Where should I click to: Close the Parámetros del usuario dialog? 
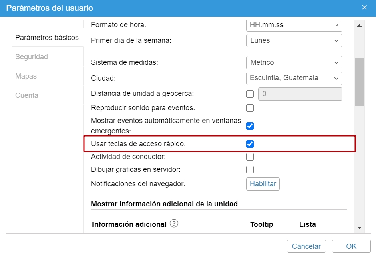(x=364, y=8)
